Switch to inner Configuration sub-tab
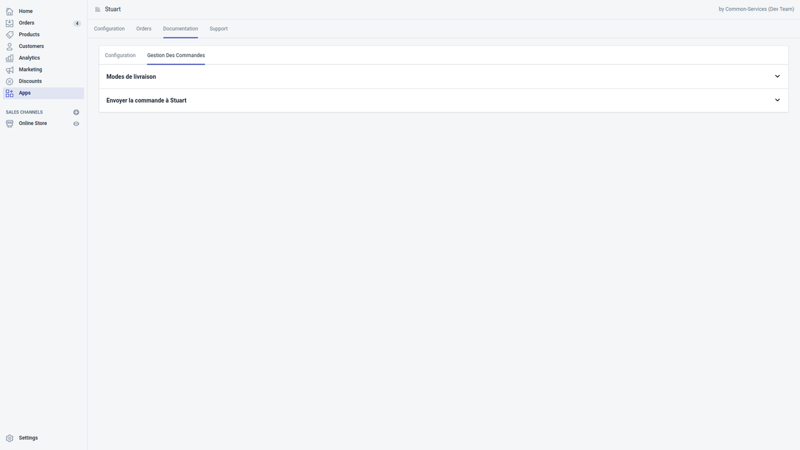Image resolution: width=800 pixels, height=450 pixels. click(120, 56)
